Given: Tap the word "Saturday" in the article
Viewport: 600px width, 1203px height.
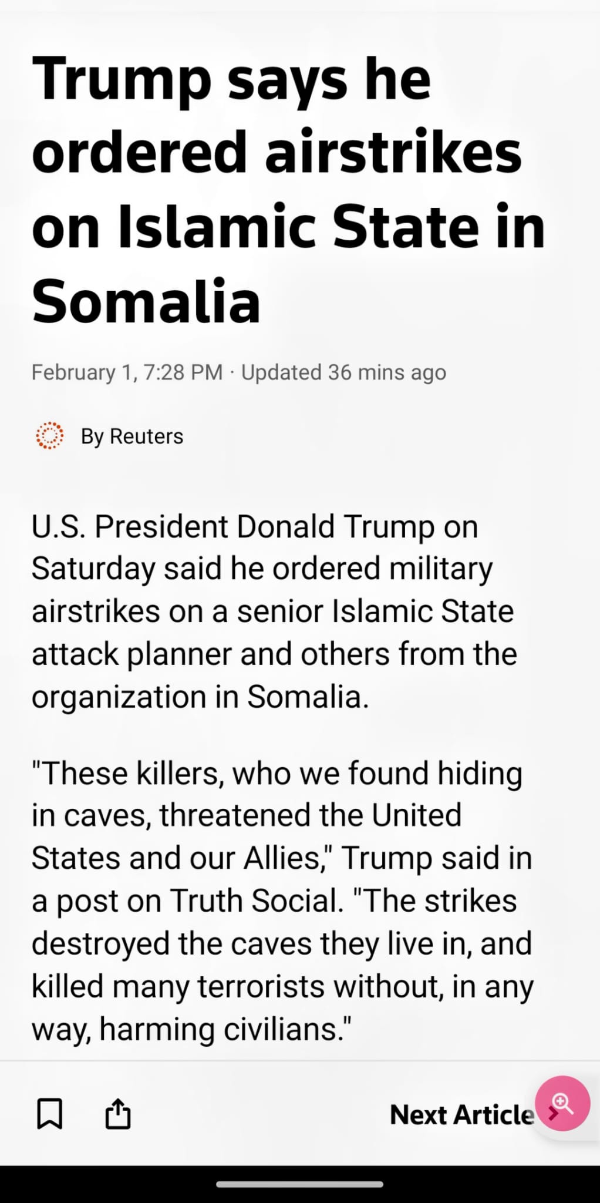Looking at the screenshot, I should (93, 569).
